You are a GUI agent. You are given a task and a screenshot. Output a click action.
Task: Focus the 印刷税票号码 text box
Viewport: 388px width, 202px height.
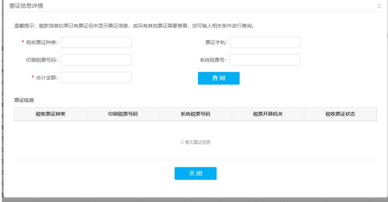tap(96, 60)
